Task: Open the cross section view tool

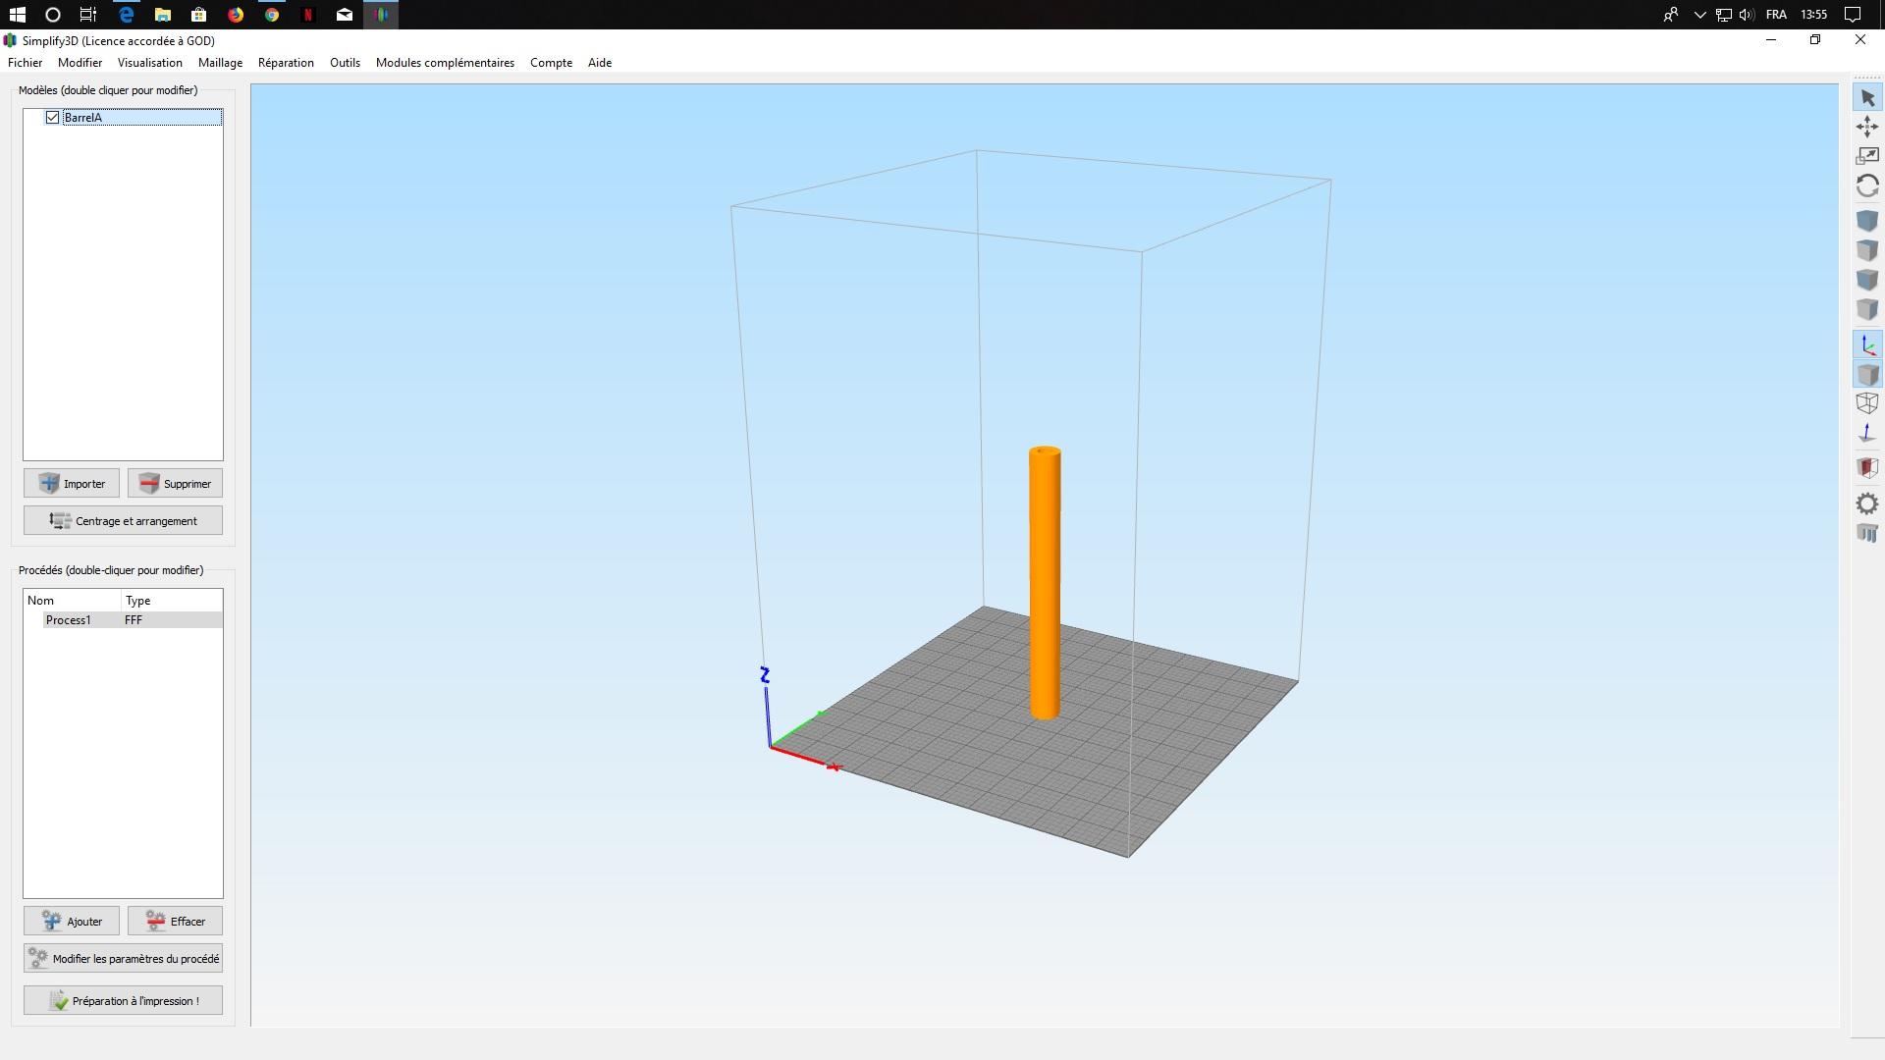Action: point(1867,467)
